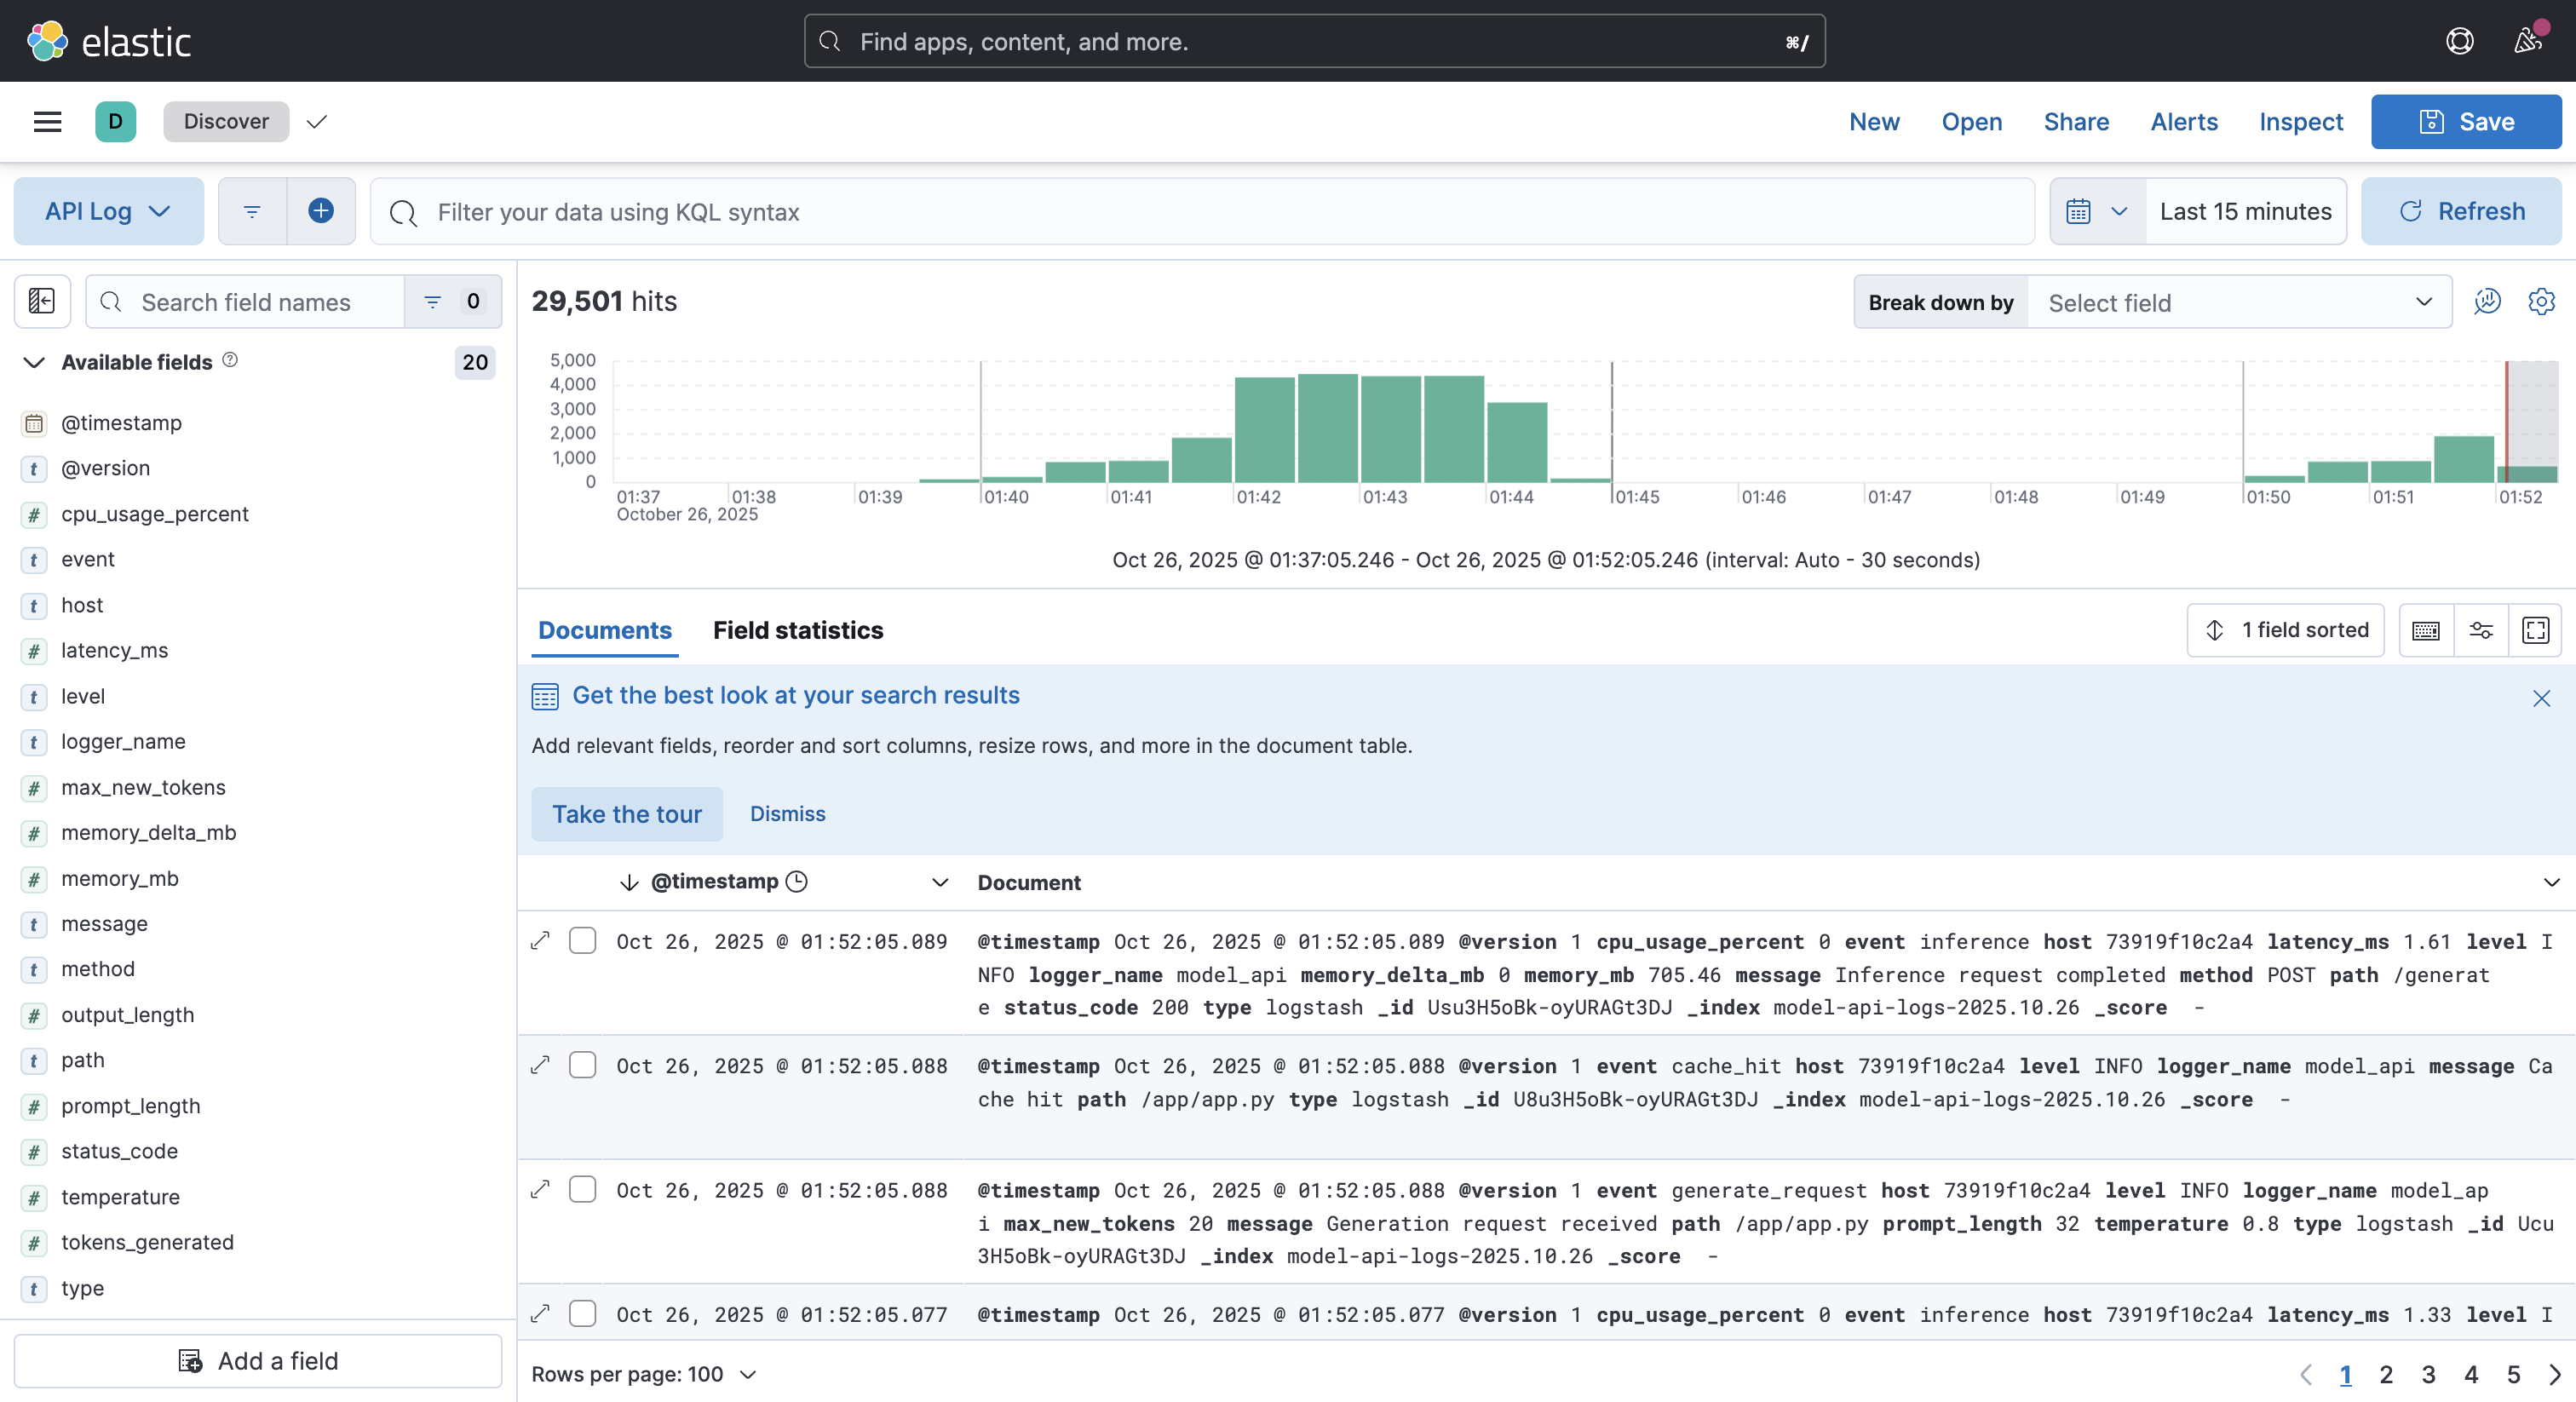Viewport: 2576px width, 1402px height.
Task: Open the help menu icon
Action: [x=2459, y=41]
